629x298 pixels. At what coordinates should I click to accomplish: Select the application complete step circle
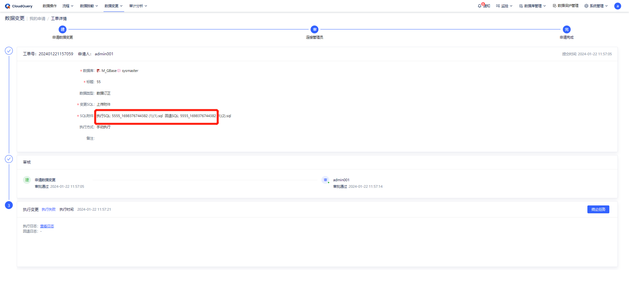[x=567, y=29]
